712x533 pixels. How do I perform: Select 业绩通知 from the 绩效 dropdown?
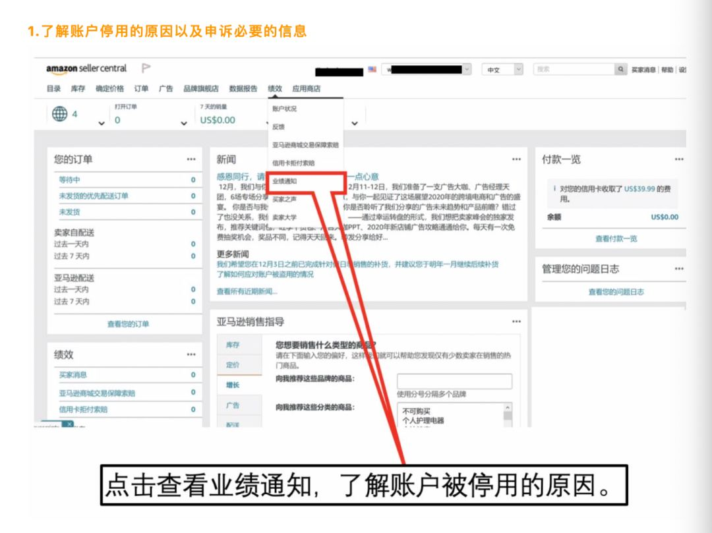pyautogui.click(x=284, y=181)
